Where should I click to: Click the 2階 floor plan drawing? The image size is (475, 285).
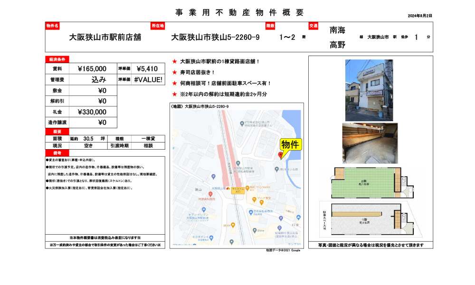(x=366, y=183)
